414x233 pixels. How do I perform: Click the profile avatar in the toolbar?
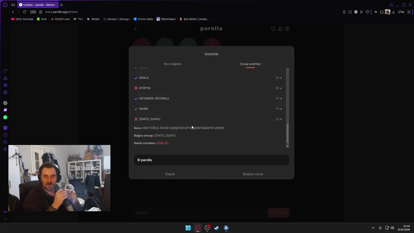pos(387,12)
